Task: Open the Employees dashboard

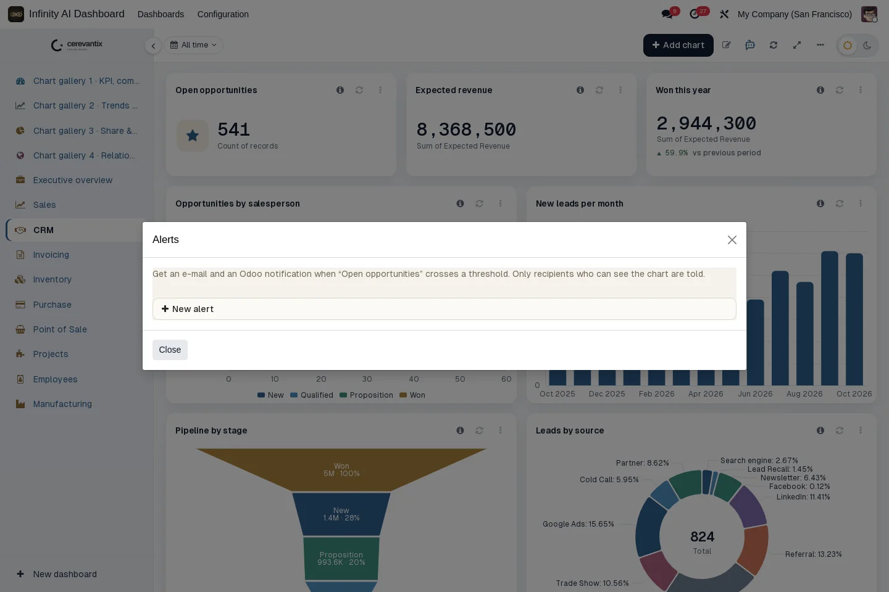Action: click(77, 379)
